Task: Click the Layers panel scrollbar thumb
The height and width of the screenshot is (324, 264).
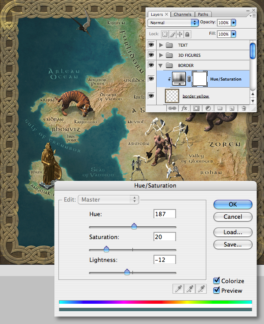Action: point(253,51)
